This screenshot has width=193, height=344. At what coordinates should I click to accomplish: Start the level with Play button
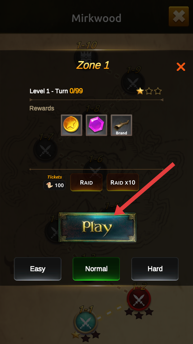(x=97, y=227)
